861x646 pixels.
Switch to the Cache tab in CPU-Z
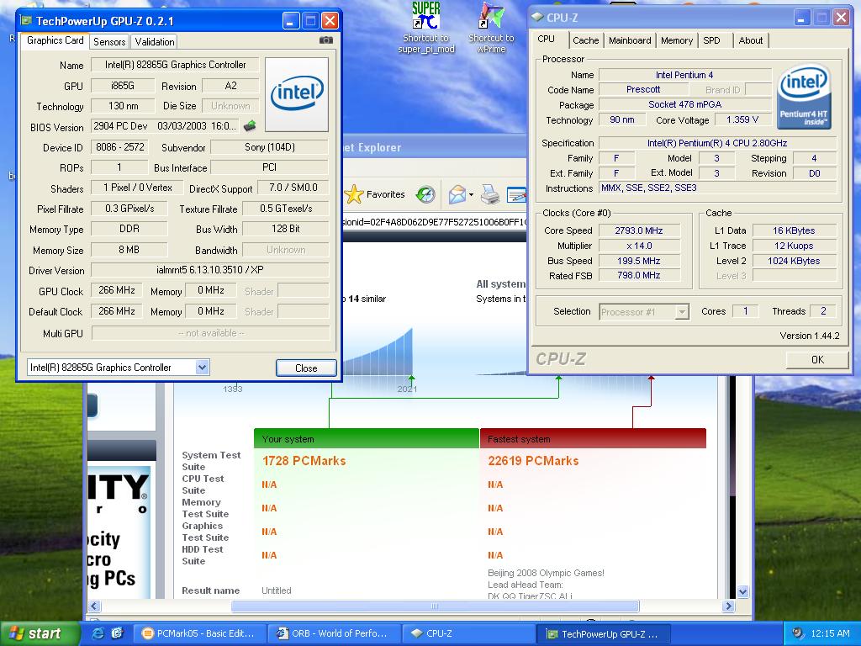click(x=585, y=40)
